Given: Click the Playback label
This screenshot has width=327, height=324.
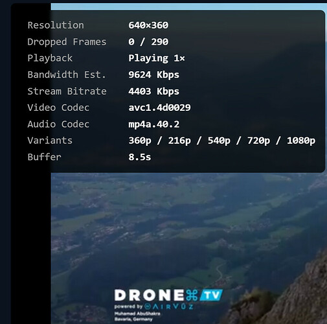Looking at the screenshot, I should point(50,58).
